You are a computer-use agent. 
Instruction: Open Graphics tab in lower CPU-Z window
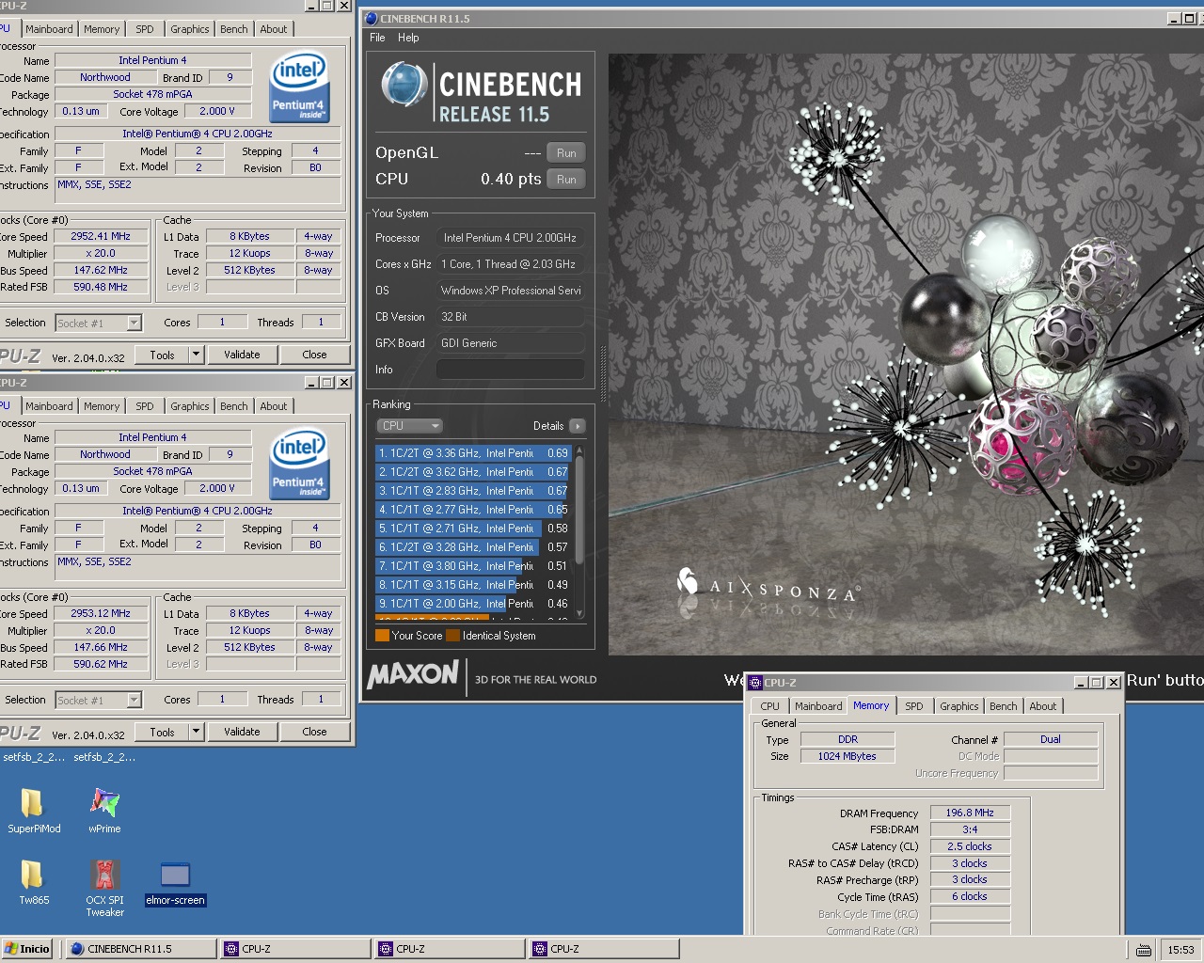tap(189, 406)
